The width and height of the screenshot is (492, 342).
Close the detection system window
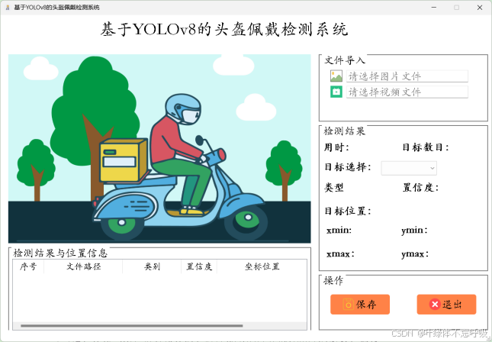480,8
